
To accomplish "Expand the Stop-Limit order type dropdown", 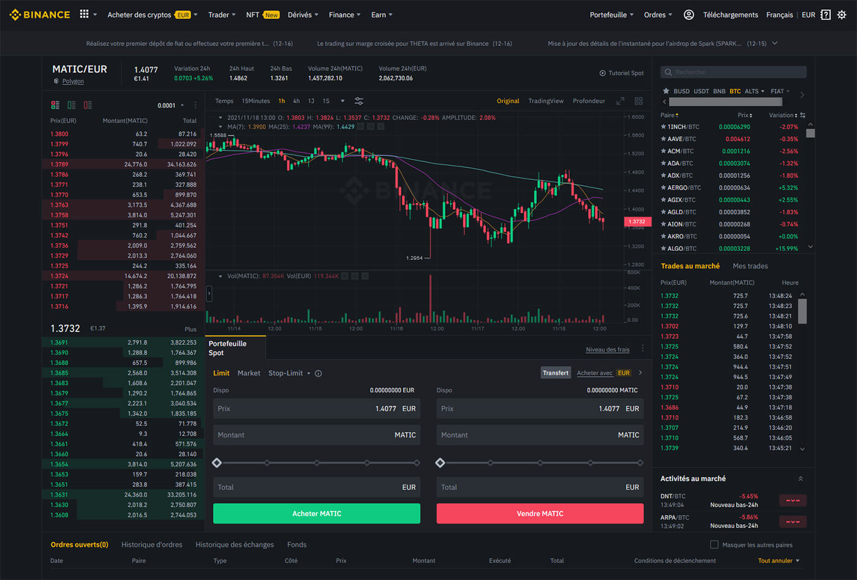I will pos(309,373).
